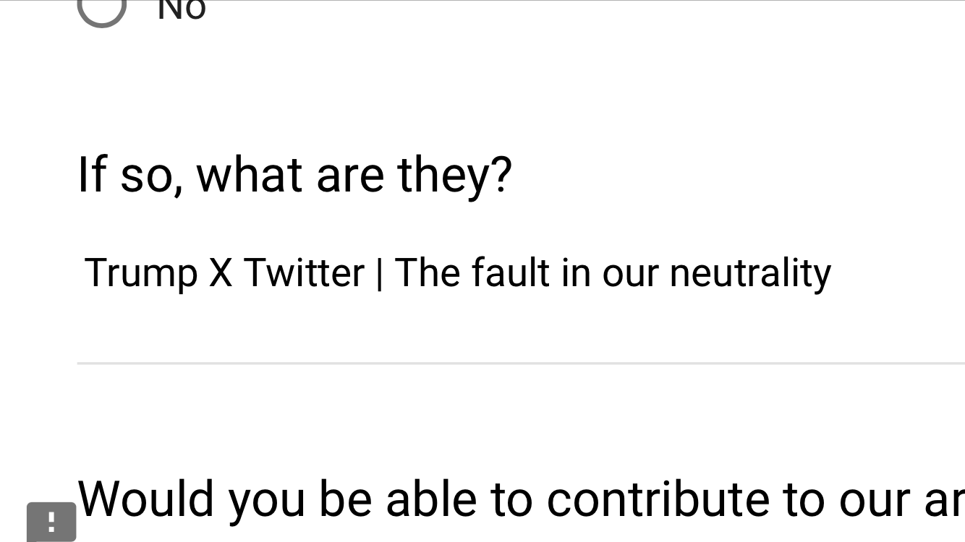The height and width of the screenshot is (542, 965).
Task: Click the "X" between Trump and Twitter
Action: [x=221, y=273]
